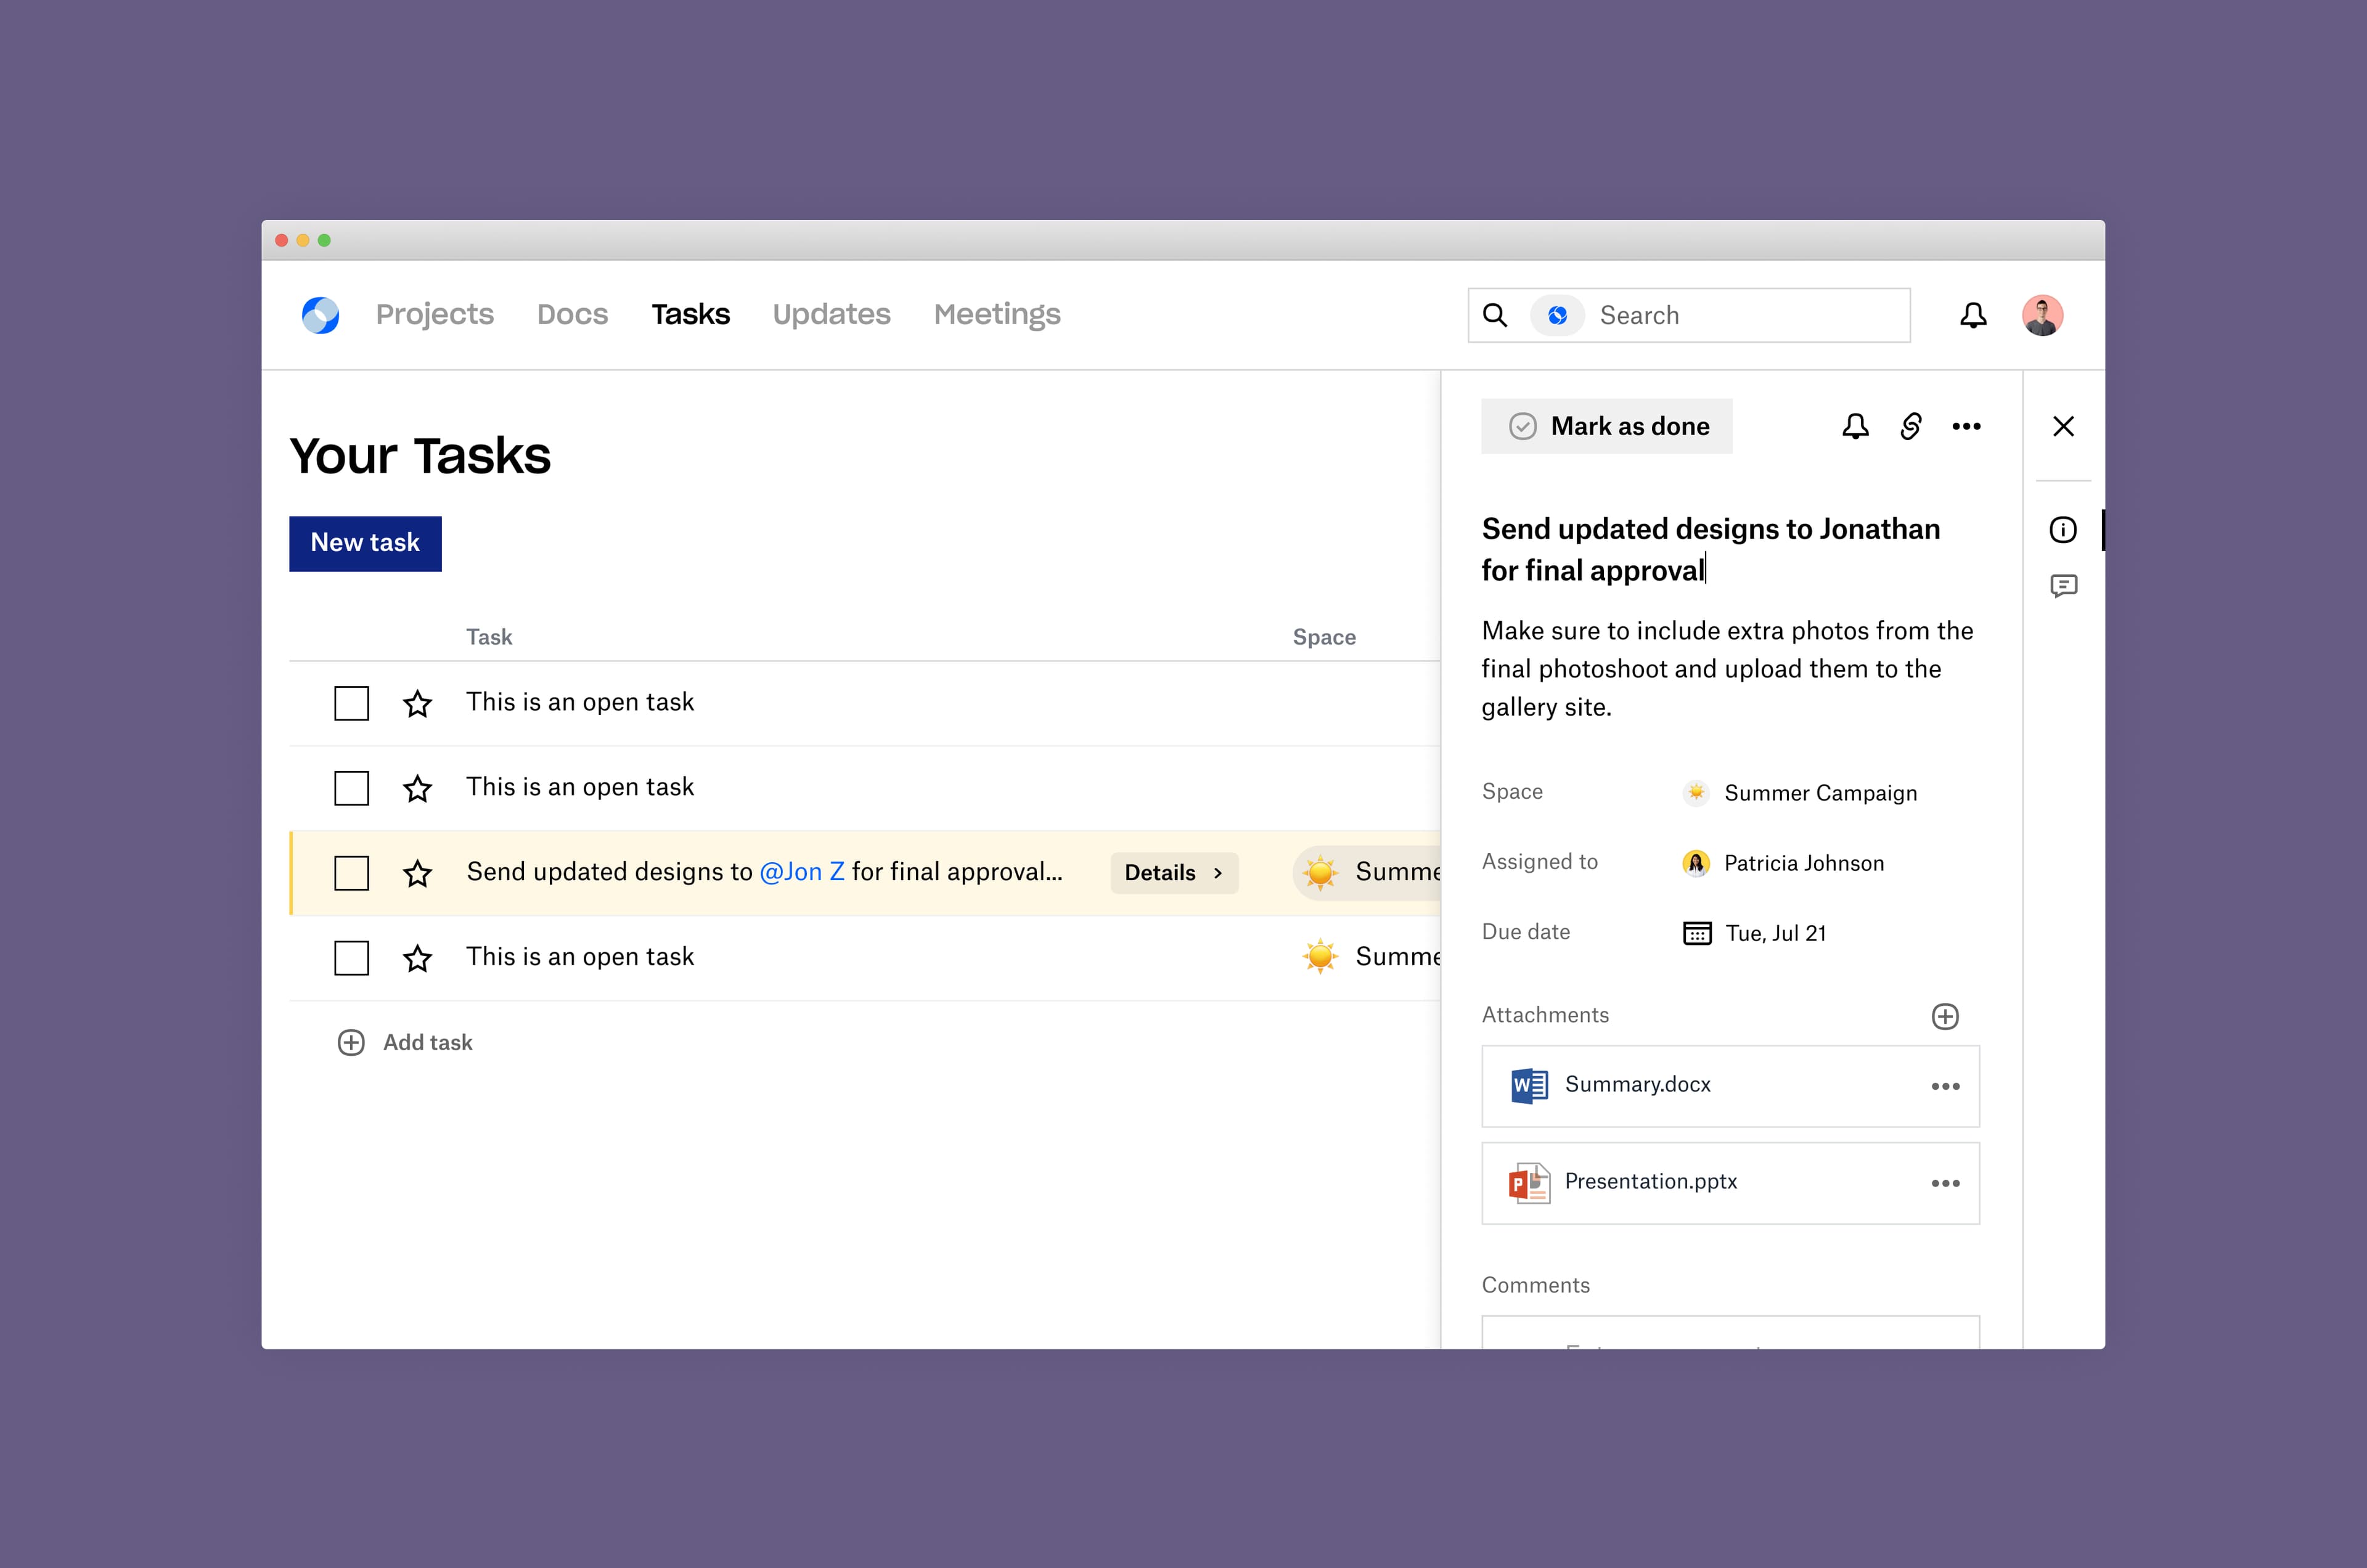The height and width of the screenshot is (1568, 2367).
Task: Click Patricia Johnson's avatar icon
Action: click(1696, 863)
